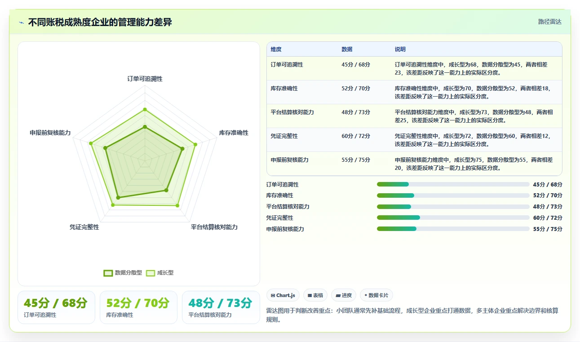Click the 说明 column header
The height and width of the screenshot is (342, 580).
(x=400, y=49)
